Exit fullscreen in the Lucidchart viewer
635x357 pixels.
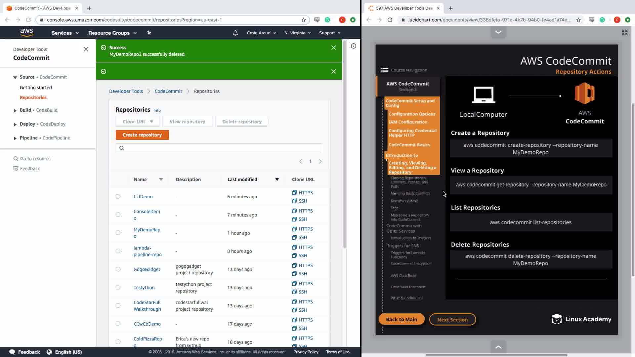pos(624,32)
